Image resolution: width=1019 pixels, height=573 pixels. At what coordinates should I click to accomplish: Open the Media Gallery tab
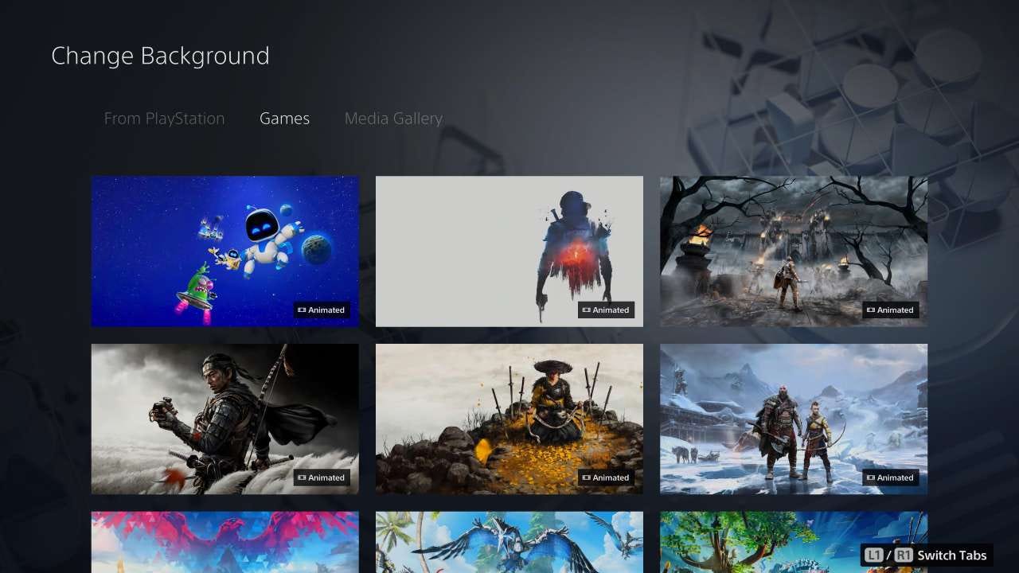pos(392,118)
